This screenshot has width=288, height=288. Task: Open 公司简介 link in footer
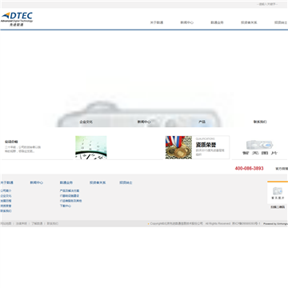tap(6, 191)
